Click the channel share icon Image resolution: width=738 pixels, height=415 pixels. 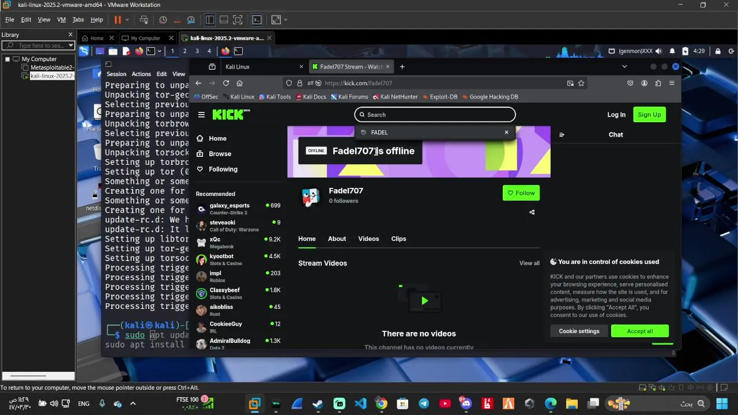point(532,212)
